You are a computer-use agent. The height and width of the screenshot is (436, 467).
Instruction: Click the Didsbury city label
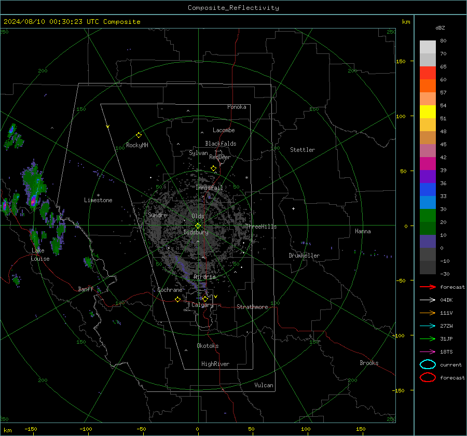tap(196, 232)
